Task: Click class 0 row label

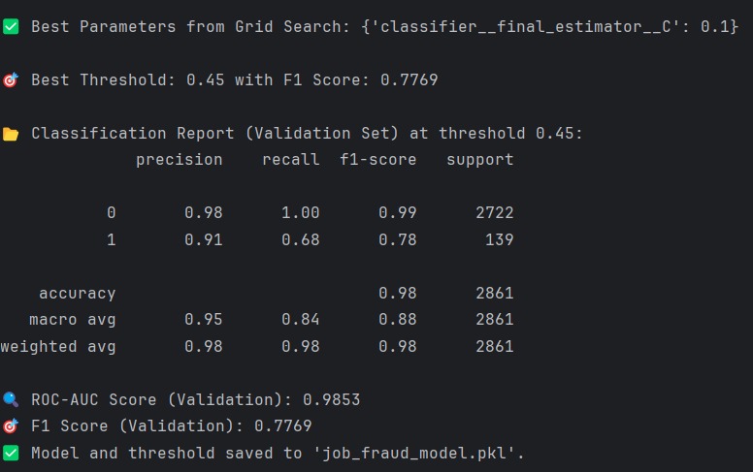Action: click(x=111, y=212)
